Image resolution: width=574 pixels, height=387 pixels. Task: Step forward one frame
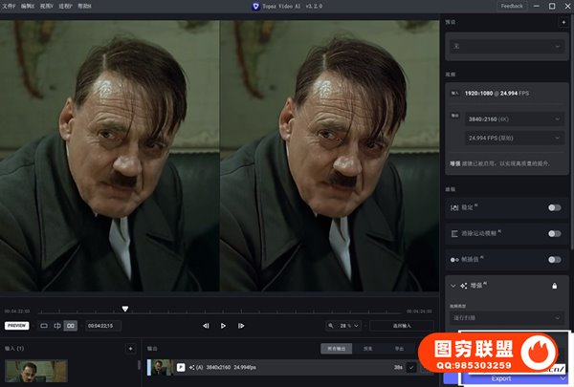241,326
